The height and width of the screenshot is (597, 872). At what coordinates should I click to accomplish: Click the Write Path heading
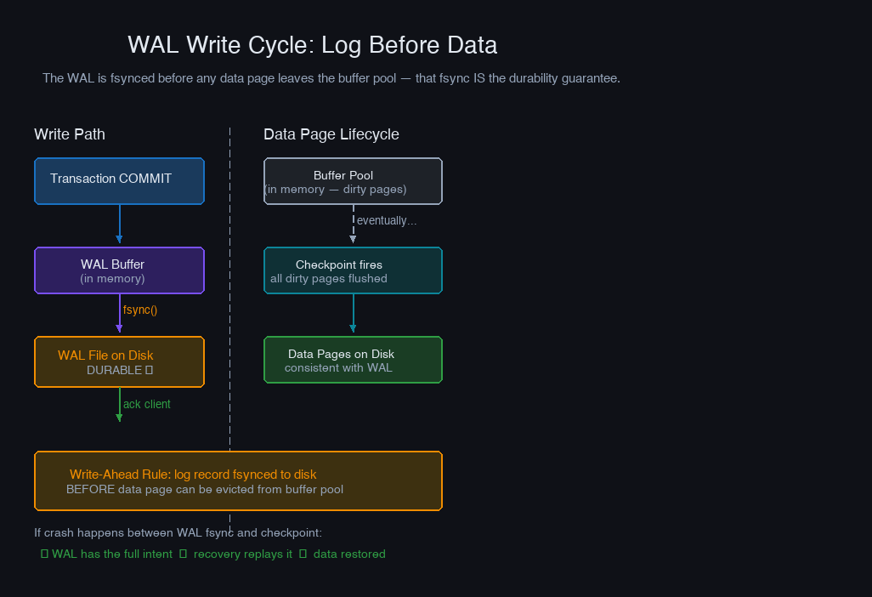70,134
